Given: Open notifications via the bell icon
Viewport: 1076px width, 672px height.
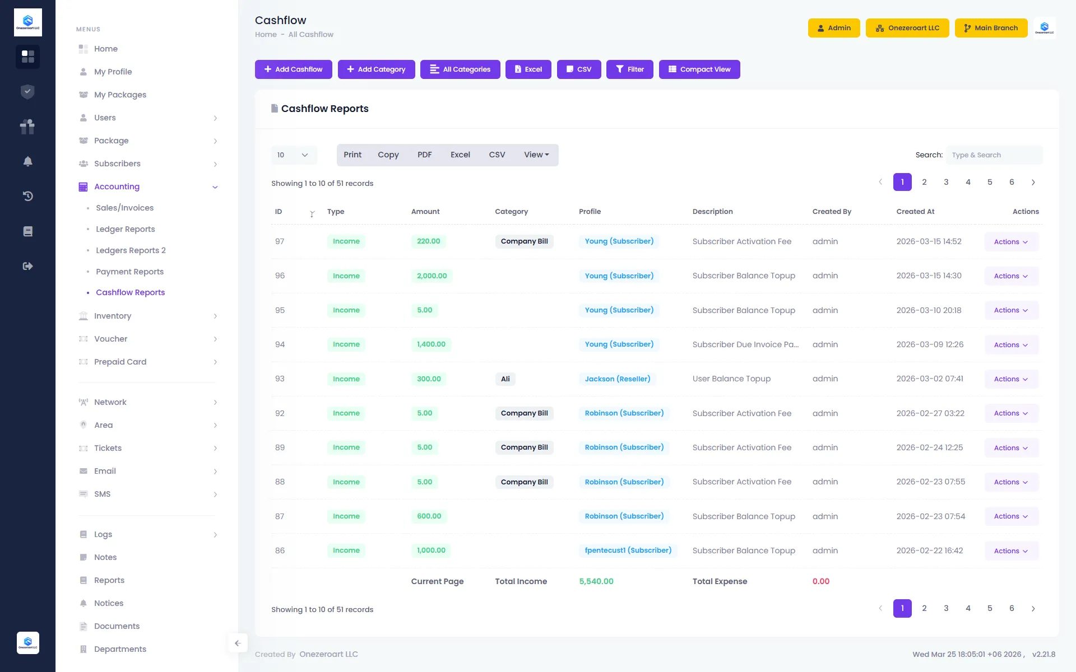Looking at the screenshot, I should pyautogui.click(x=27, y=161).
